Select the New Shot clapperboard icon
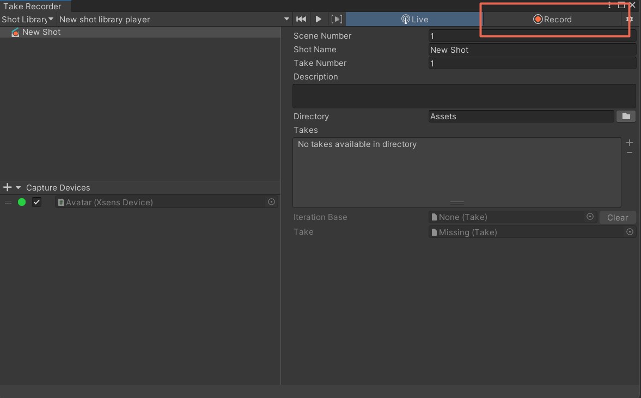The height and width of the screenshot is (398, 641). pyautogui.click(x=15, y=32)
